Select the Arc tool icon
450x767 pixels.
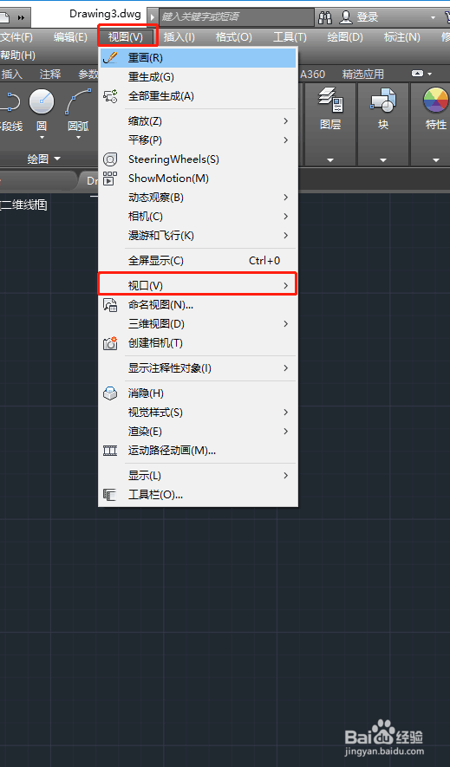78,101
